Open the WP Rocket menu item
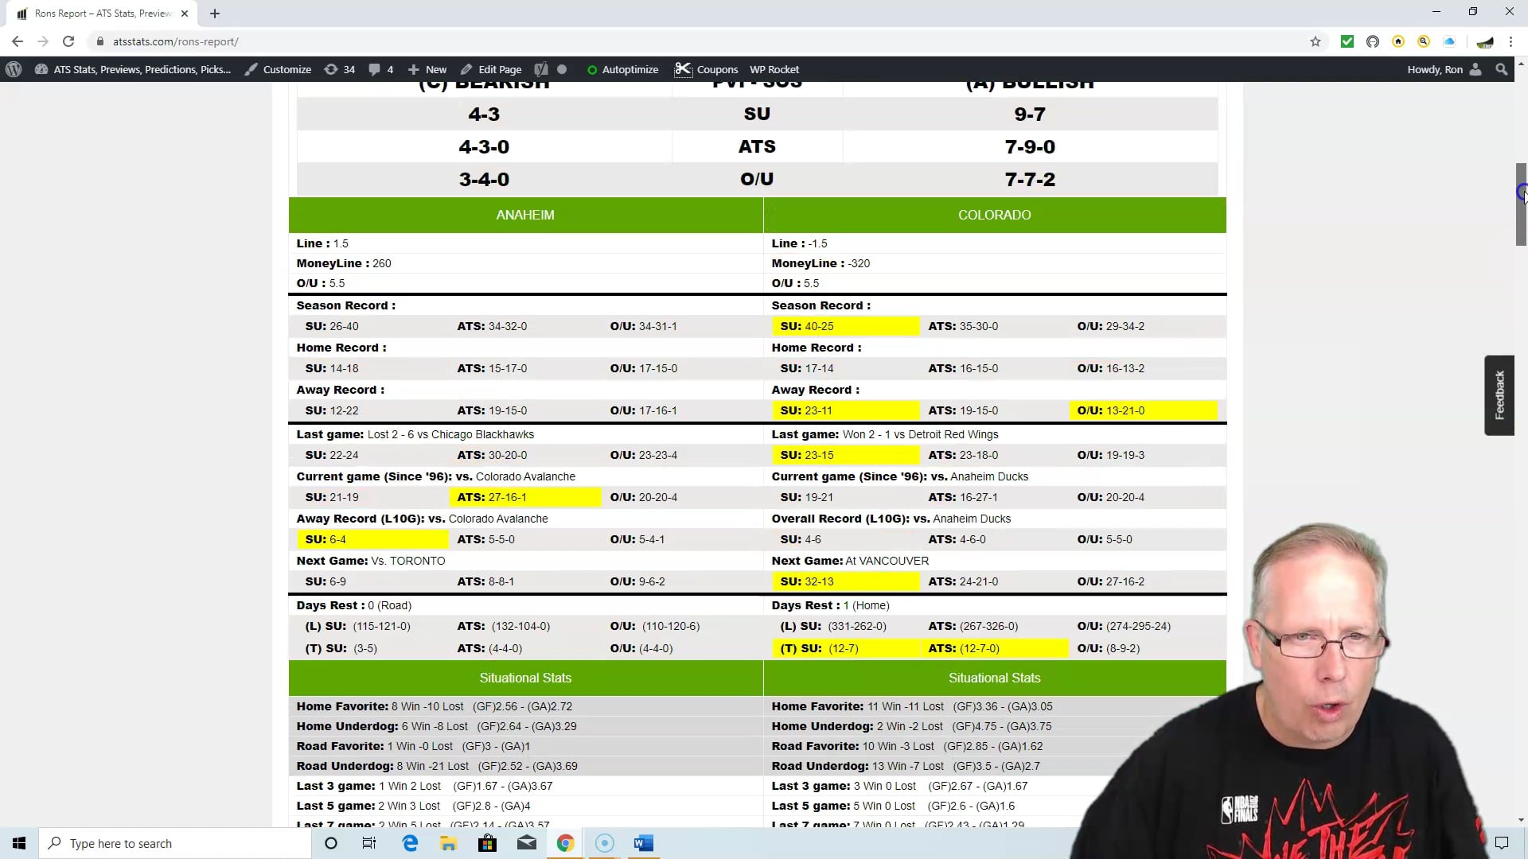This screenshot has height=859, width=1528. [774, 69]
